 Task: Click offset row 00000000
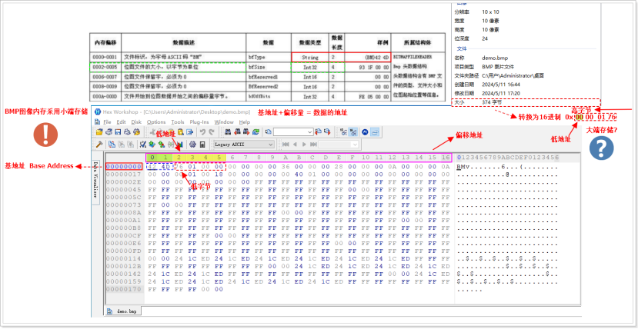(124, 167)
